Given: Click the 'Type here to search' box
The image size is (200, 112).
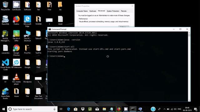Looking at the screenshot, I should (x=32, y=109).
